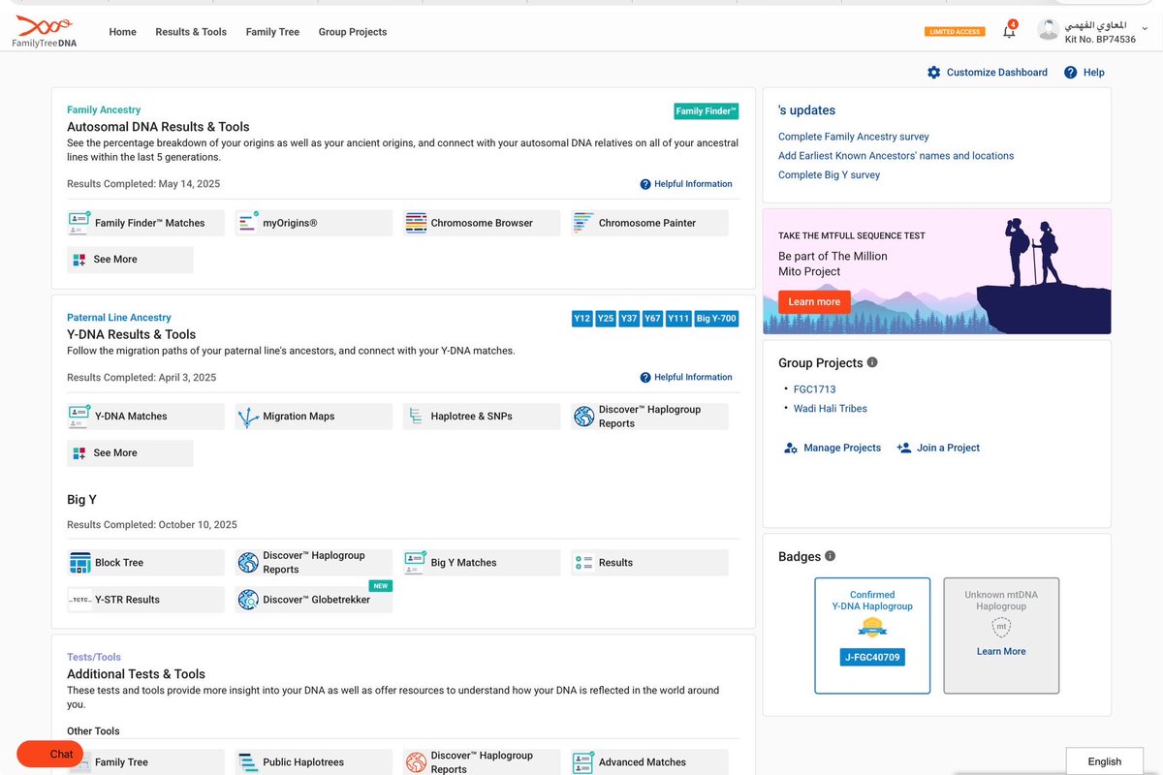Open Discover Globetrekker tile

click(x=313, y=600)
